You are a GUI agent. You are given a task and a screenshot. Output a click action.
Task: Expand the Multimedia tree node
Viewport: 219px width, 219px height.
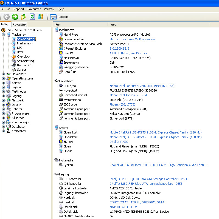pos(4,92)
